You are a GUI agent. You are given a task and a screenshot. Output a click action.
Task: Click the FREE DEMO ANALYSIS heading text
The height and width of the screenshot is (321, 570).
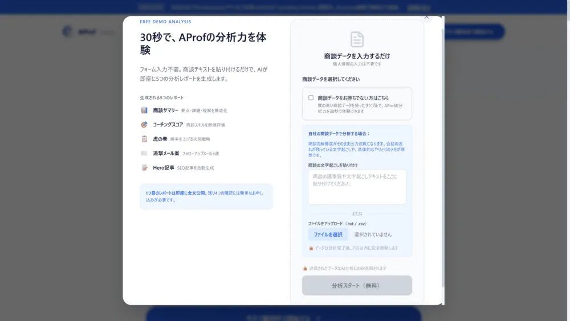point(165,22)
